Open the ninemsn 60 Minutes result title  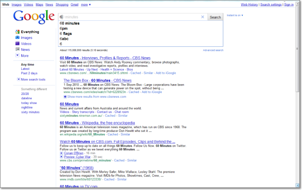tap(69, 104)
